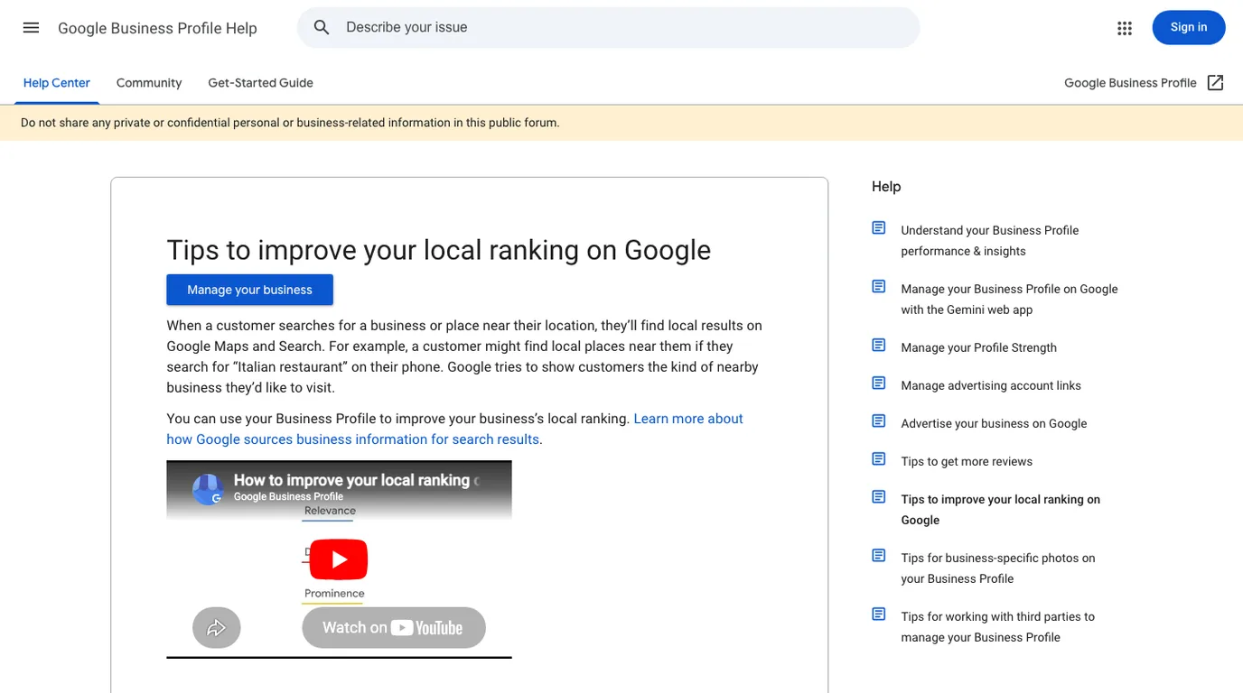1243x693 pixels.
Task: Click the Manage your business button
Action: pos(250,290)
